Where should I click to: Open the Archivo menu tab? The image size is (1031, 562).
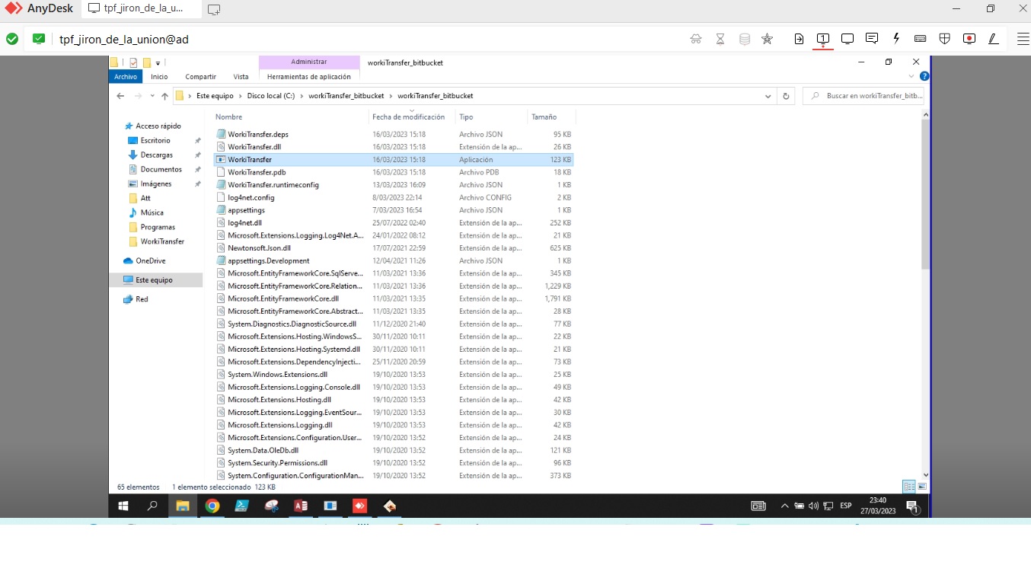click(126, 76)
